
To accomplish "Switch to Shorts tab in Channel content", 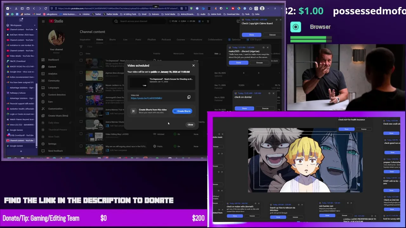I will pos(112,40).
